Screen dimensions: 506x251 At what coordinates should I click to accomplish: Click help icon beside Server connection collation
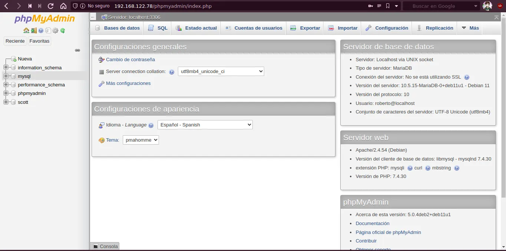pyautogui.click(x=172, y=72)
